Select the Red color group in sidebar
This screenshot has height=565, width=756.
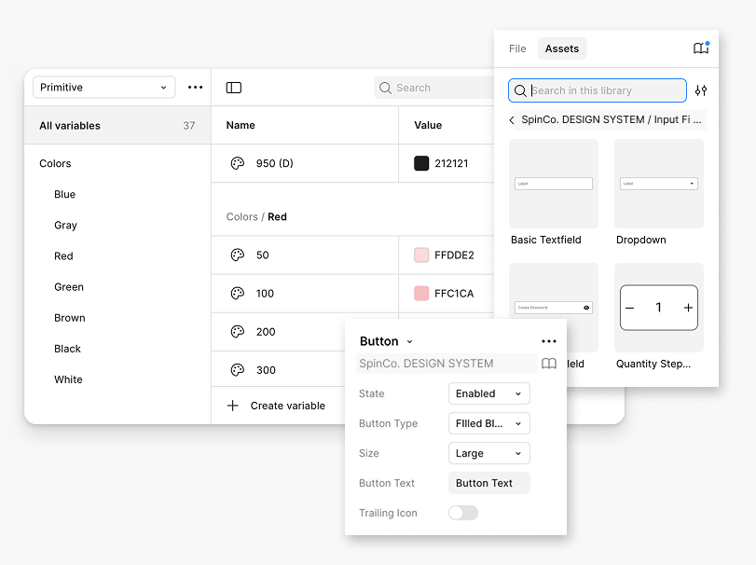click(63, 255)
